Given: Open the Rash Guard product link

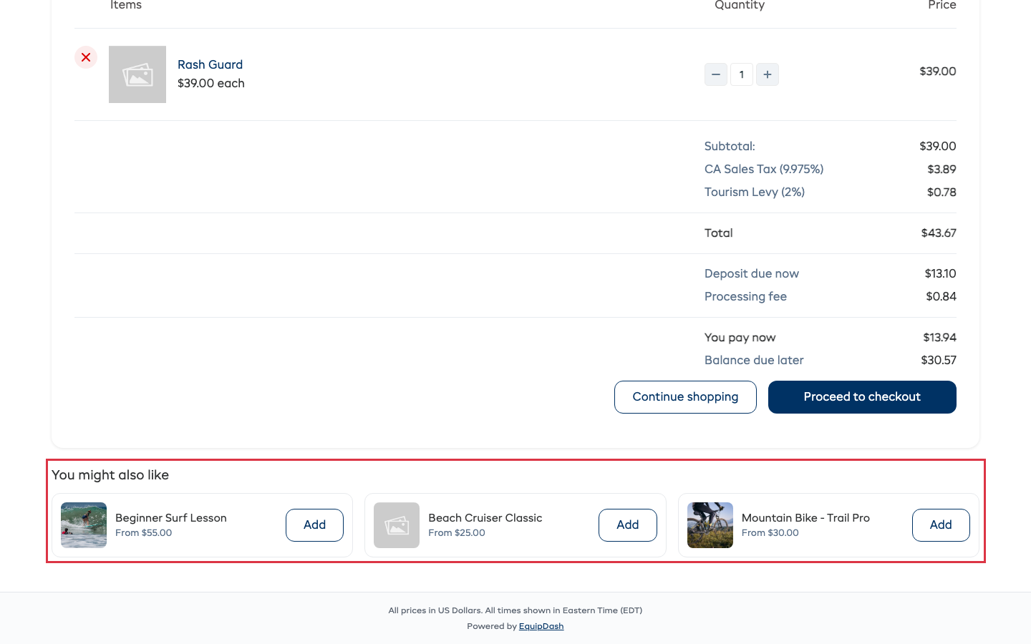Looking at the screenshot, I should pyautogui.click(x=210, y=64).
